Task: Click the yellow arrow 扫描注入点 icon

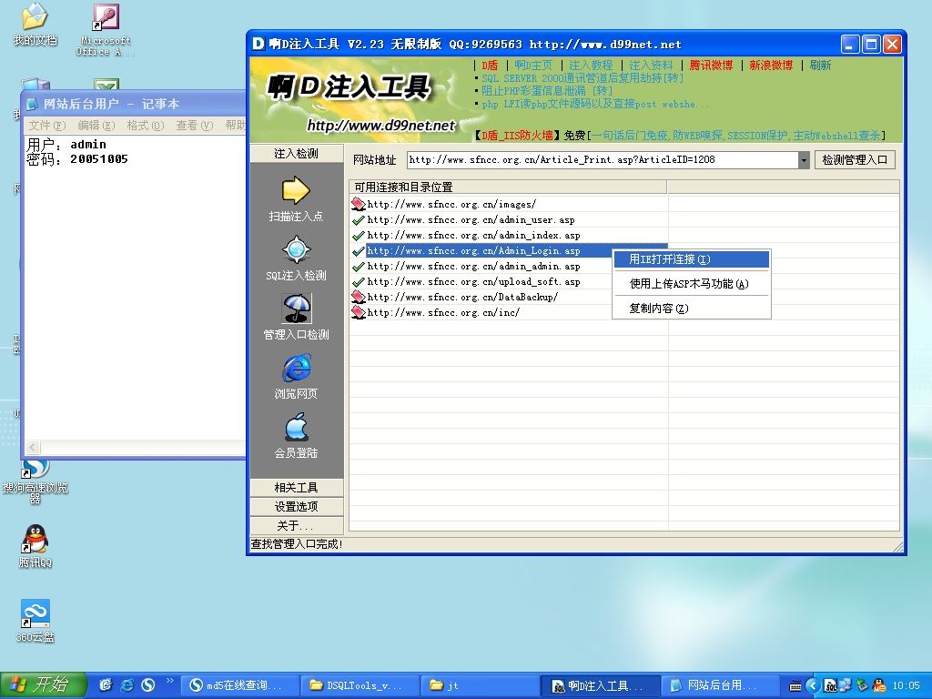Action: click(296, 191)
